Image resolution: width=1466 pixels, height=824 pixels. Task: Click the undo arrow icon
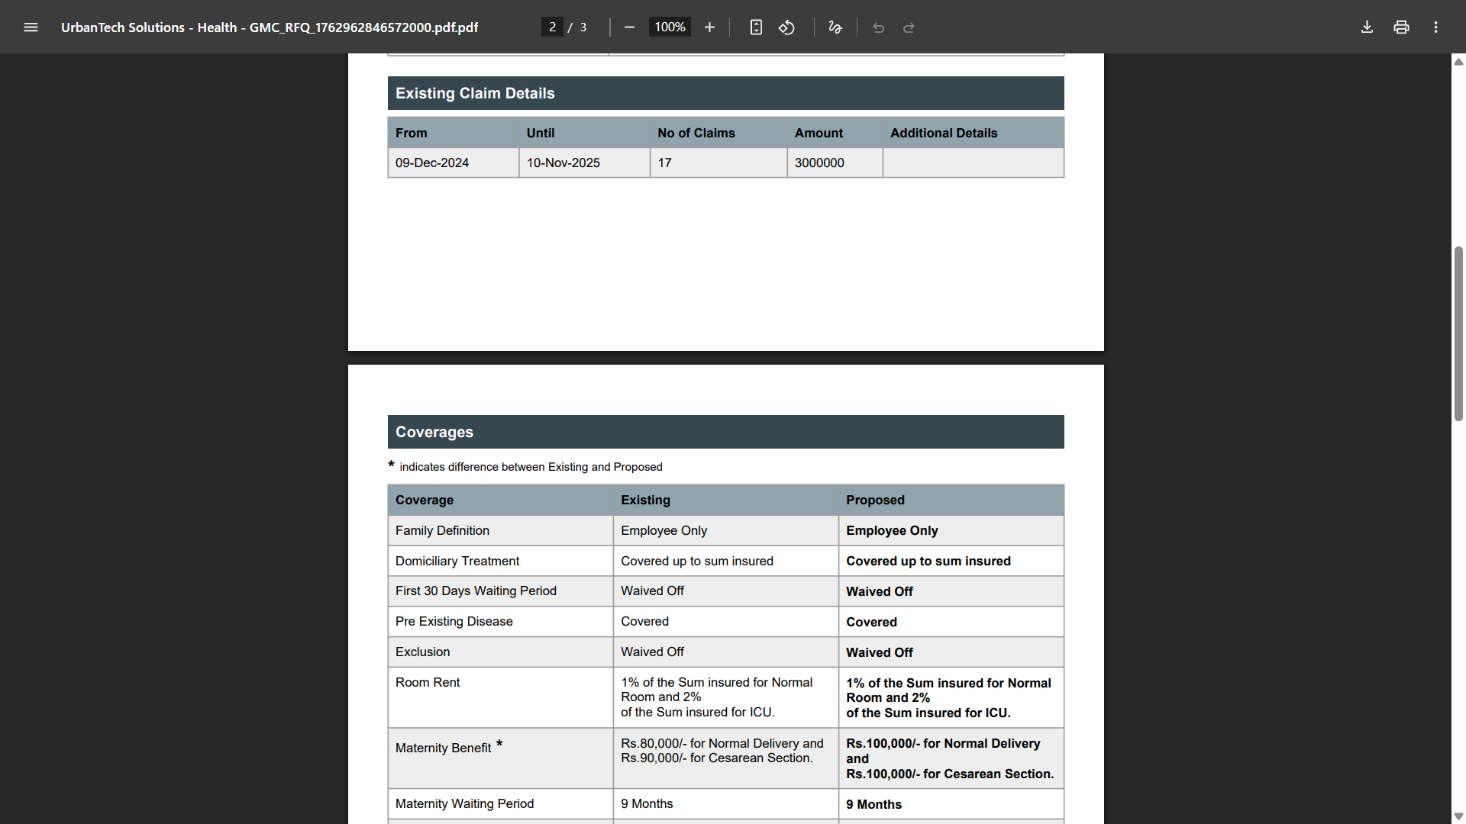[x=878, y=27]
